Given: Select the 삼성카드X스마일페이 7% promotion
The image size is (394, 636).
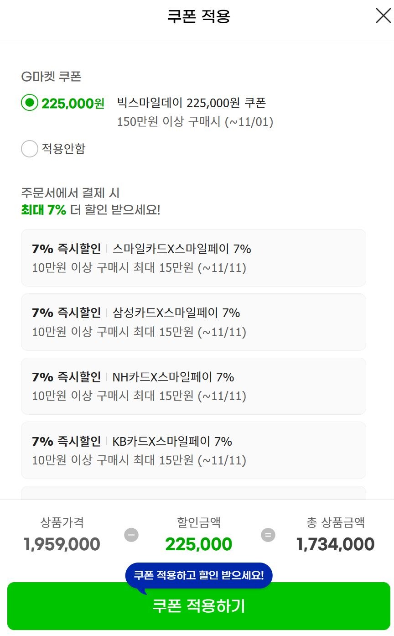Looking at the screenshot, I should (x=193, y=322).
